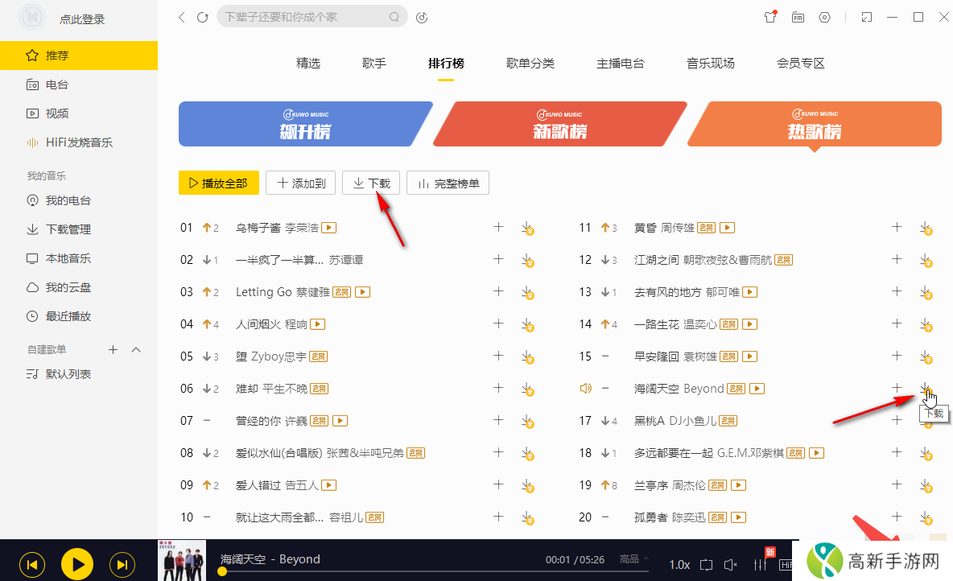Click the shirt-shaped skin/theme icon
This screenshot has height=581, width=953.
[770, 17]
